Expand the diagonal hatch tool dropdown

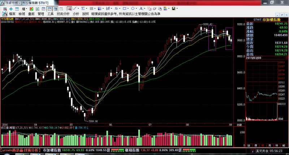click(x=120, y=8)
